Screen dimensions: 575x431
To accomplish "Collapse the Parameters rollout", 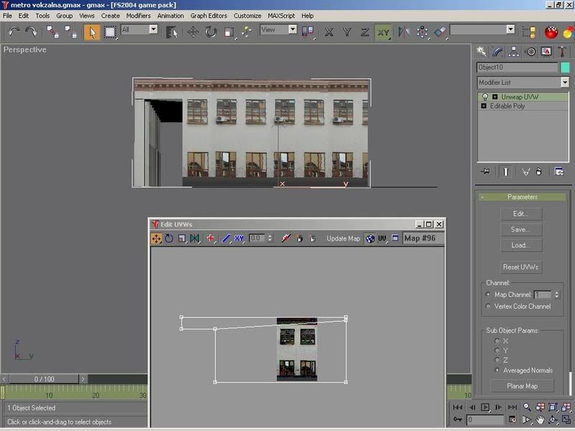I will click(x=522, y=197).
